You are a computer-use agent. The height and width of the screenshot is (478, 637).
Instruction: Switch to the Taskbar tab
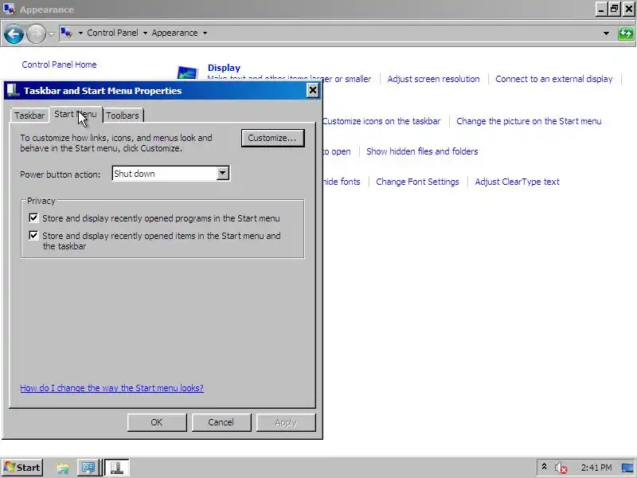tap(29, 116)
